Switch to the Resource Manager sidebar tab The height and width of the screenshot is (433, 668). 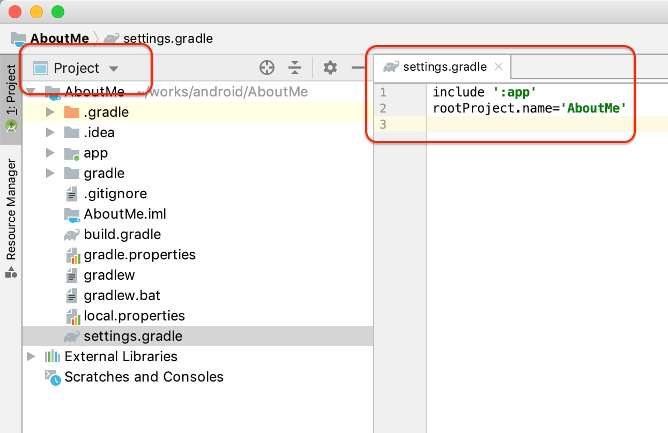[x=11, y=207]
